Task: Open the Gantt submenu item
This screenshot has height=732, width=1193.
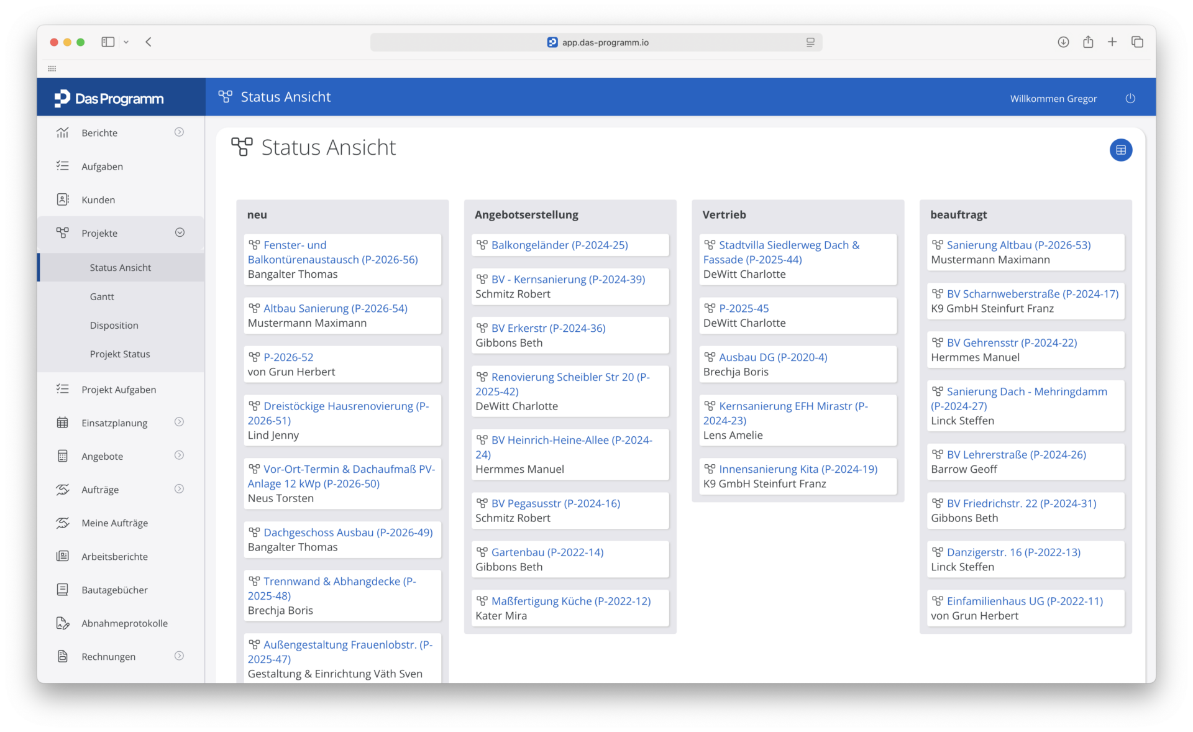Action: (x=102, y=296)
